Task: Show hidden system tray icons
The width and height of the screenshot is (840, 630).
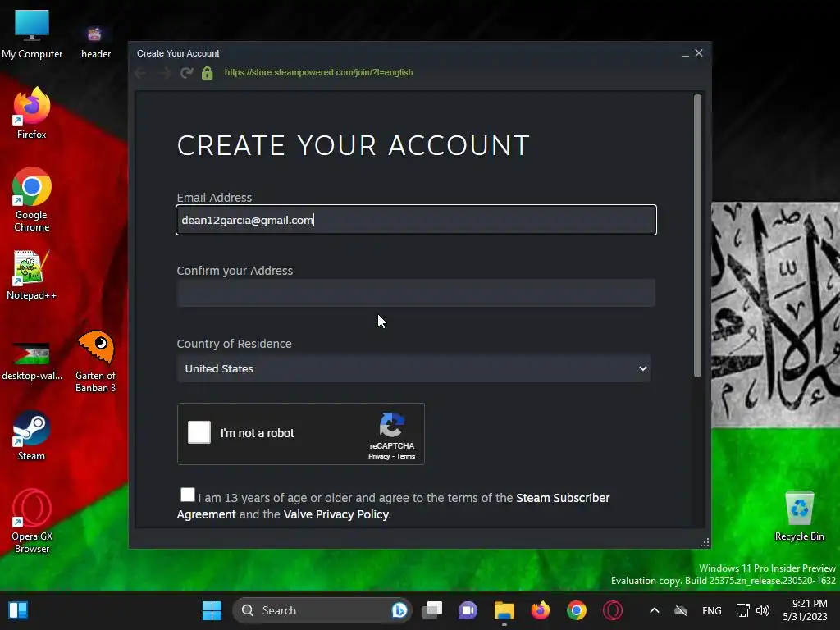Action: click(x=654, y=610)
